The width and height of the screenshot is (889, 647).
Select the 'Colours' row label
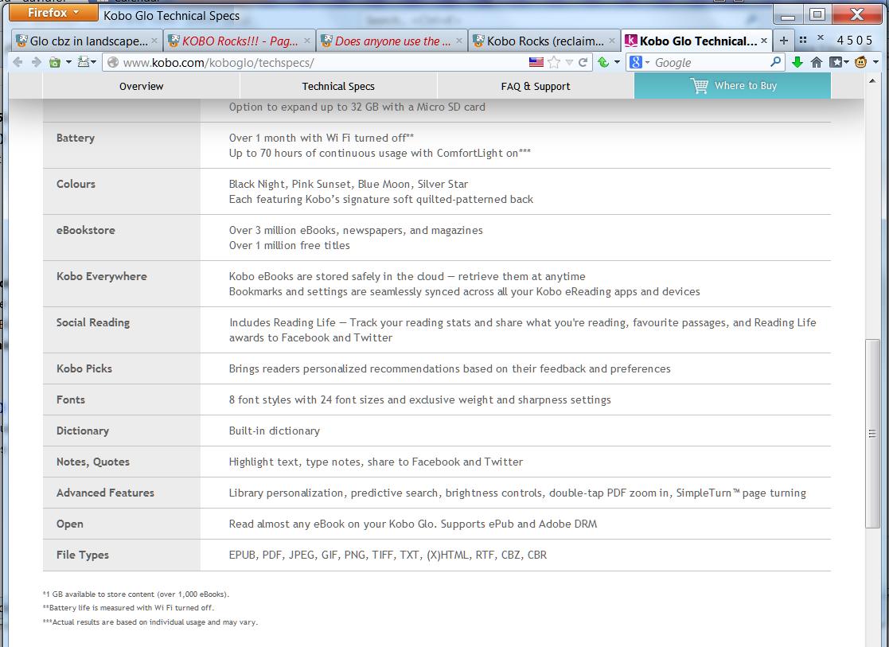pos(76,184)
